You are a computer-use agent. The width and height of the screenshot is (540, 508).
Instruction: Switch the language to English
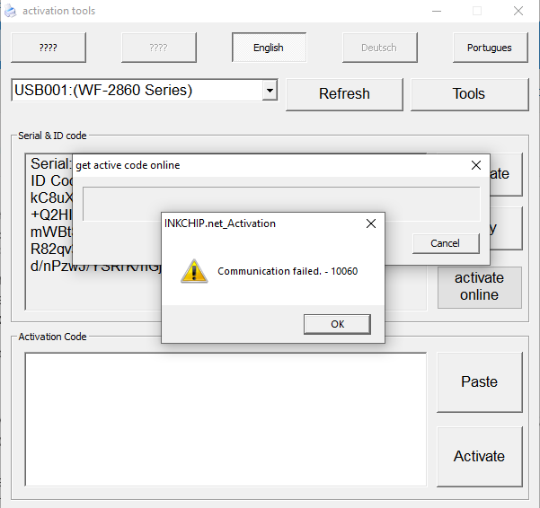pos(269,48)
